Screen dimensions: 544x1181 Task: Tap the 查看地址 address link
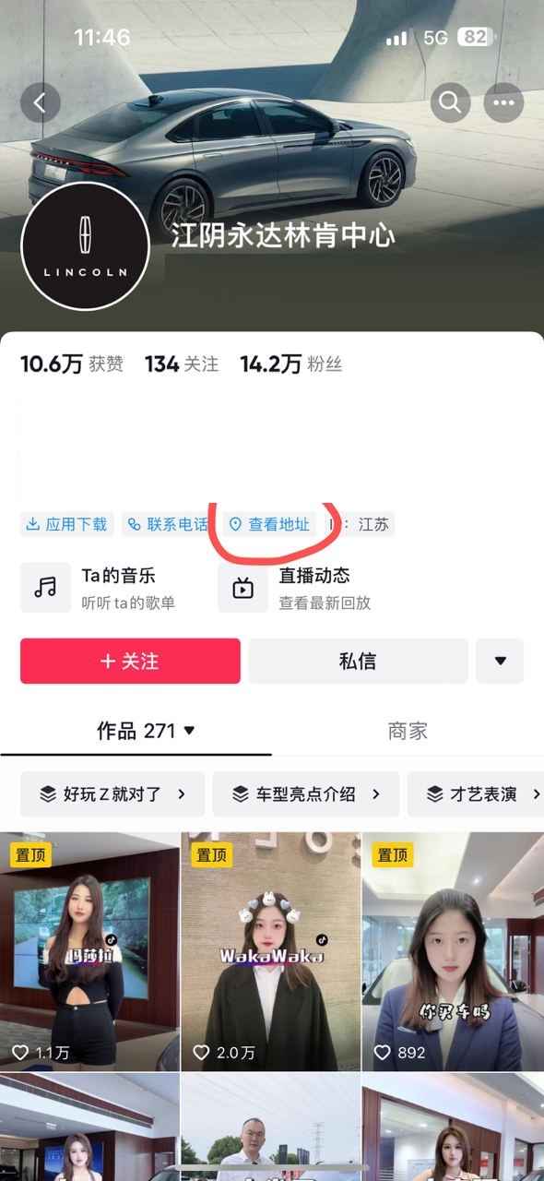(269, 524)
